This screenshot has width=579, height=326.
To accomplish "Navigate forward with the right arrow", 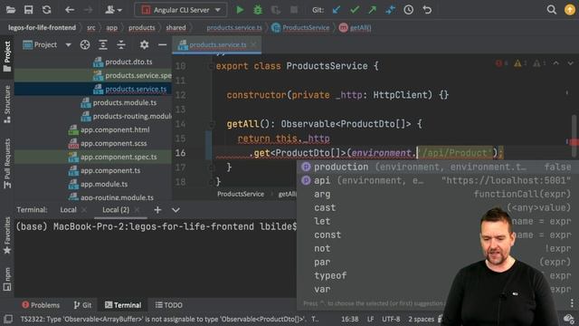I will tap(88, 10).
